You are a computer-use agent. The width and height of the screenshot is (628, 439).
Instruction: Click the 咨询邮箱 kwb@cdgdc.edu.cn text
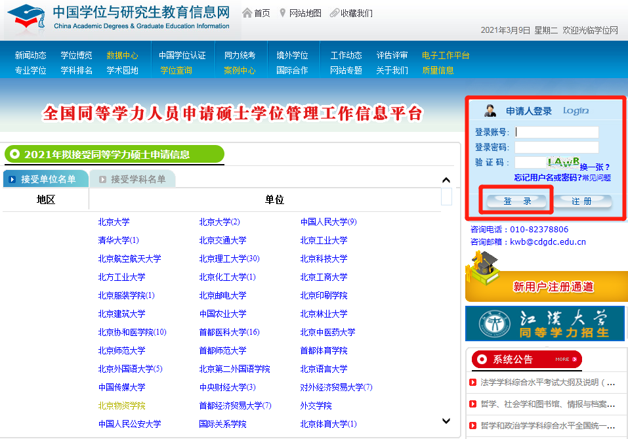point(528,242)
